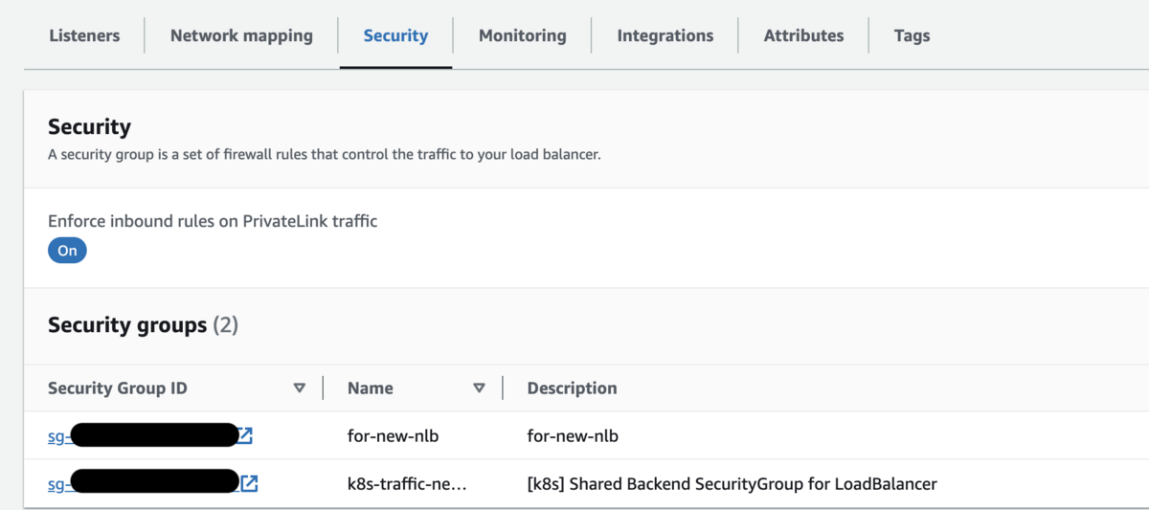This screenshot has width=1149, height=510.
Task: Go to the Attributes tab
Action: coord(804,35)
